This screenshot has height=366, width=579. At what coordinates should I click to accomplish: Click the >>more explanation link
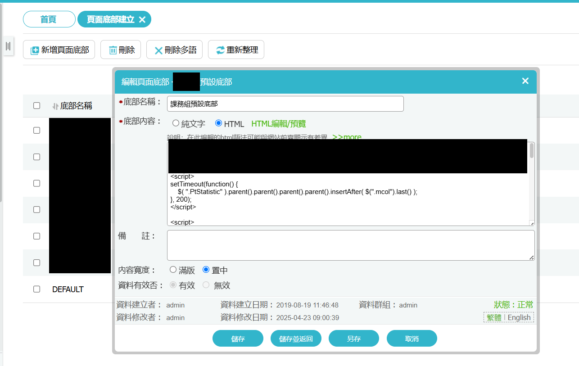(347, 137)
